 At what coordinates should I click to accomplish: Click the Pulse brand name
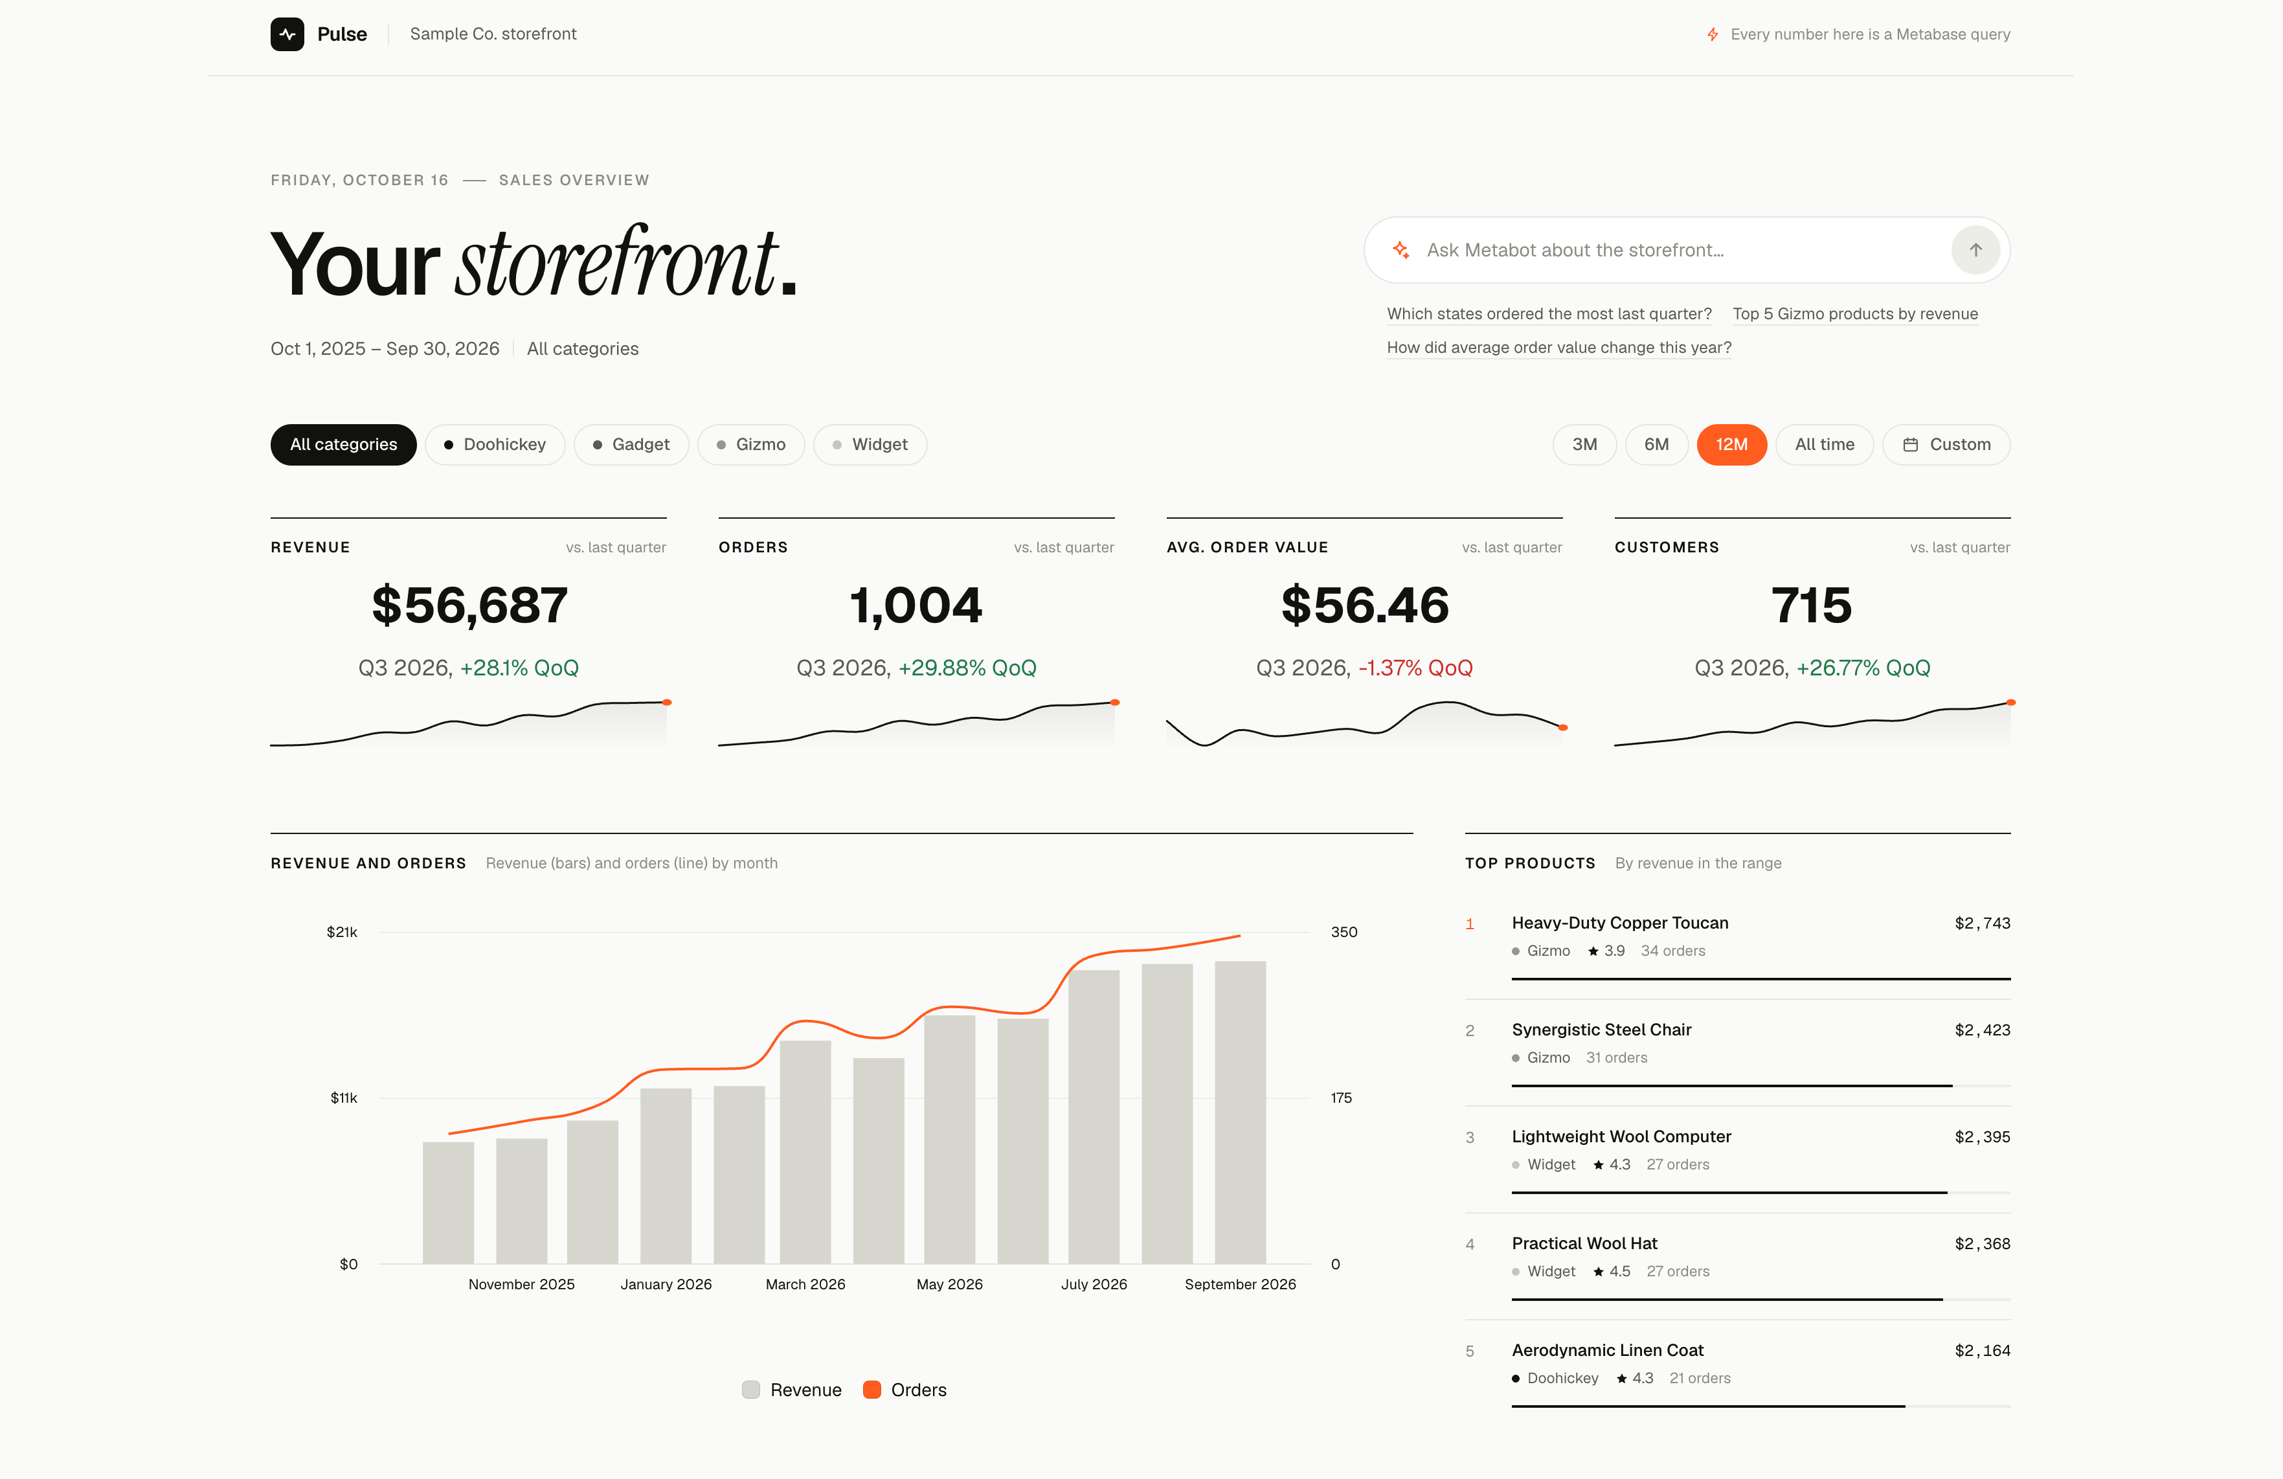point(343,34)
